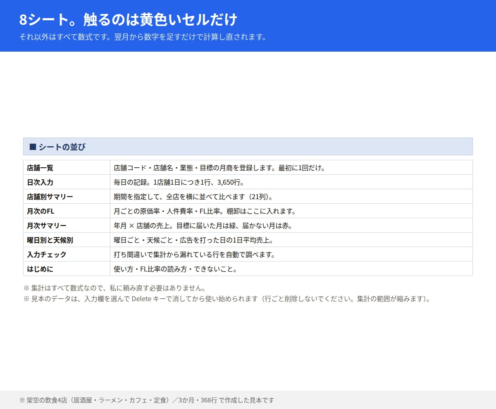Select the '店舗別サマリー' cell
This screenshot has width=496, height=409.
click(x=67, y=197)
